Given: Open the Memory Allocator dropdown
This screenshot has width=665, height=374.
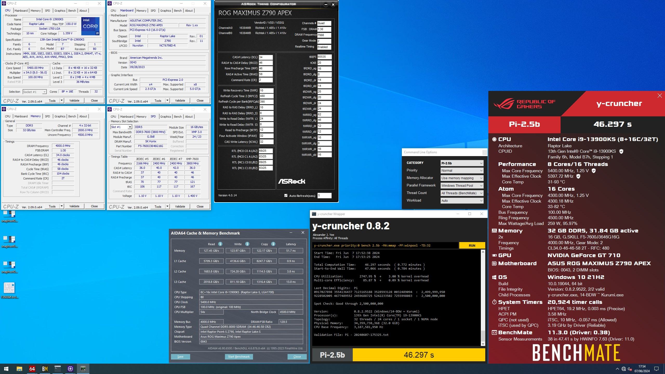Looking at the screenshot, I should tap(462, 178).
